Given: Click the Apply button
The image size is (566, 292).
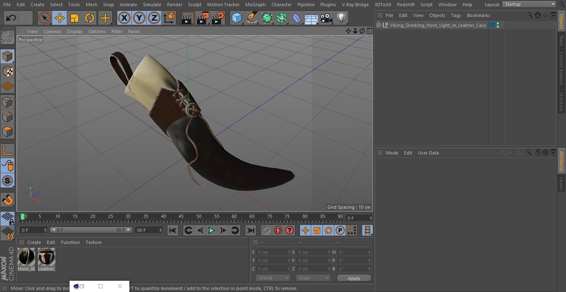Looking at the screenshot, I should [x=354, y=278].
